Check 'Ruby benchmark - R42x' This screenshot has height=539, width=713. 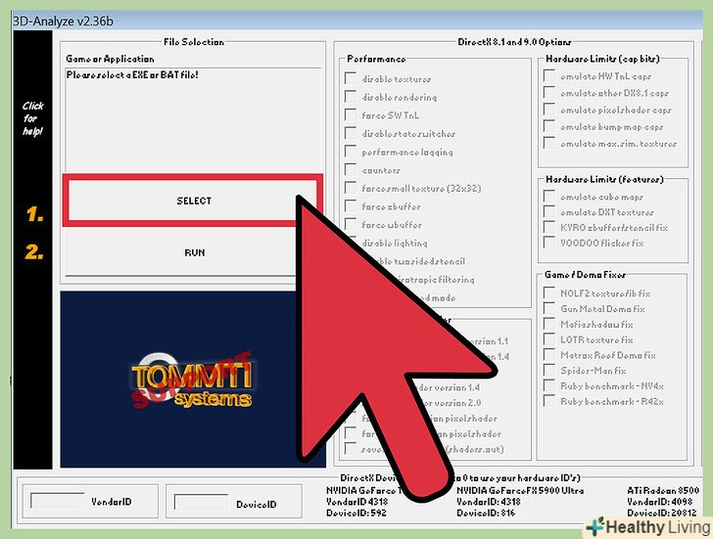pyautogui.click(x=549, y=401)
